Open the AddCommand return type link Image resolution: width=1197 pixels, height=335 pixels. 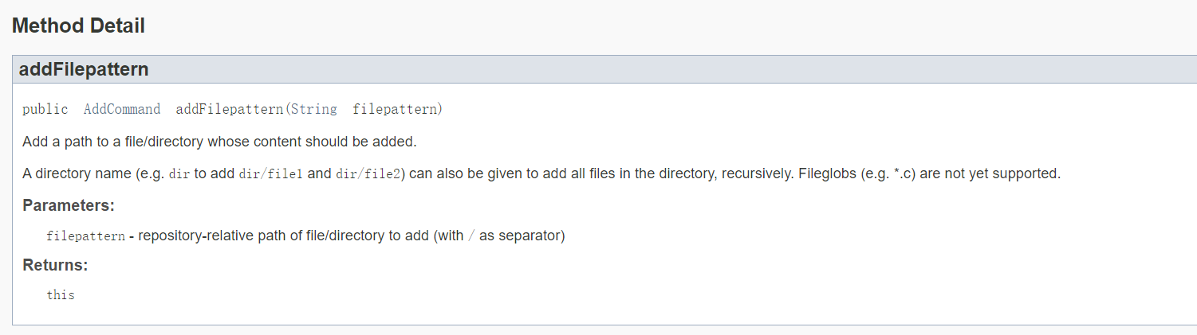coord(122,109)
